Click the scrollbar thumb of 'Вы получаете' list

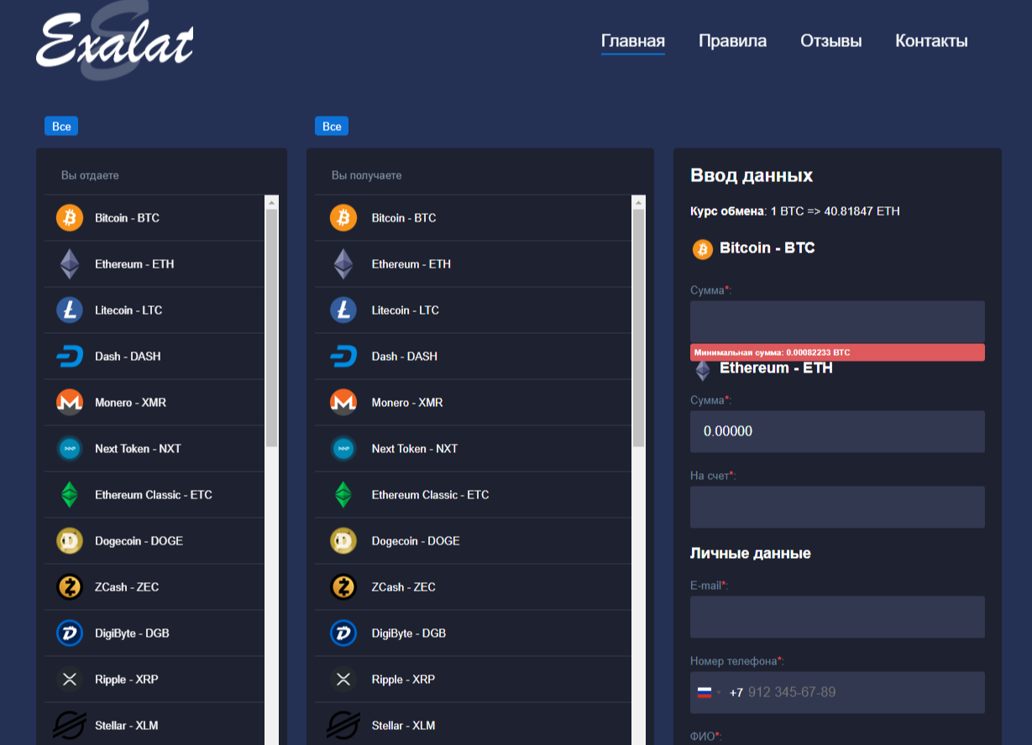638,327
